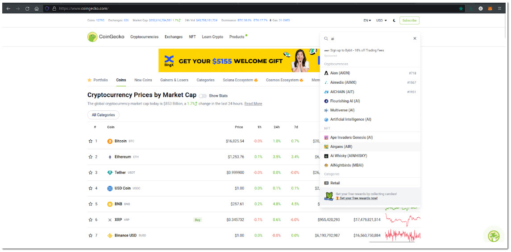Open the MetaMask fox extension icon
511x252 pixels.
tap(490, 8)
